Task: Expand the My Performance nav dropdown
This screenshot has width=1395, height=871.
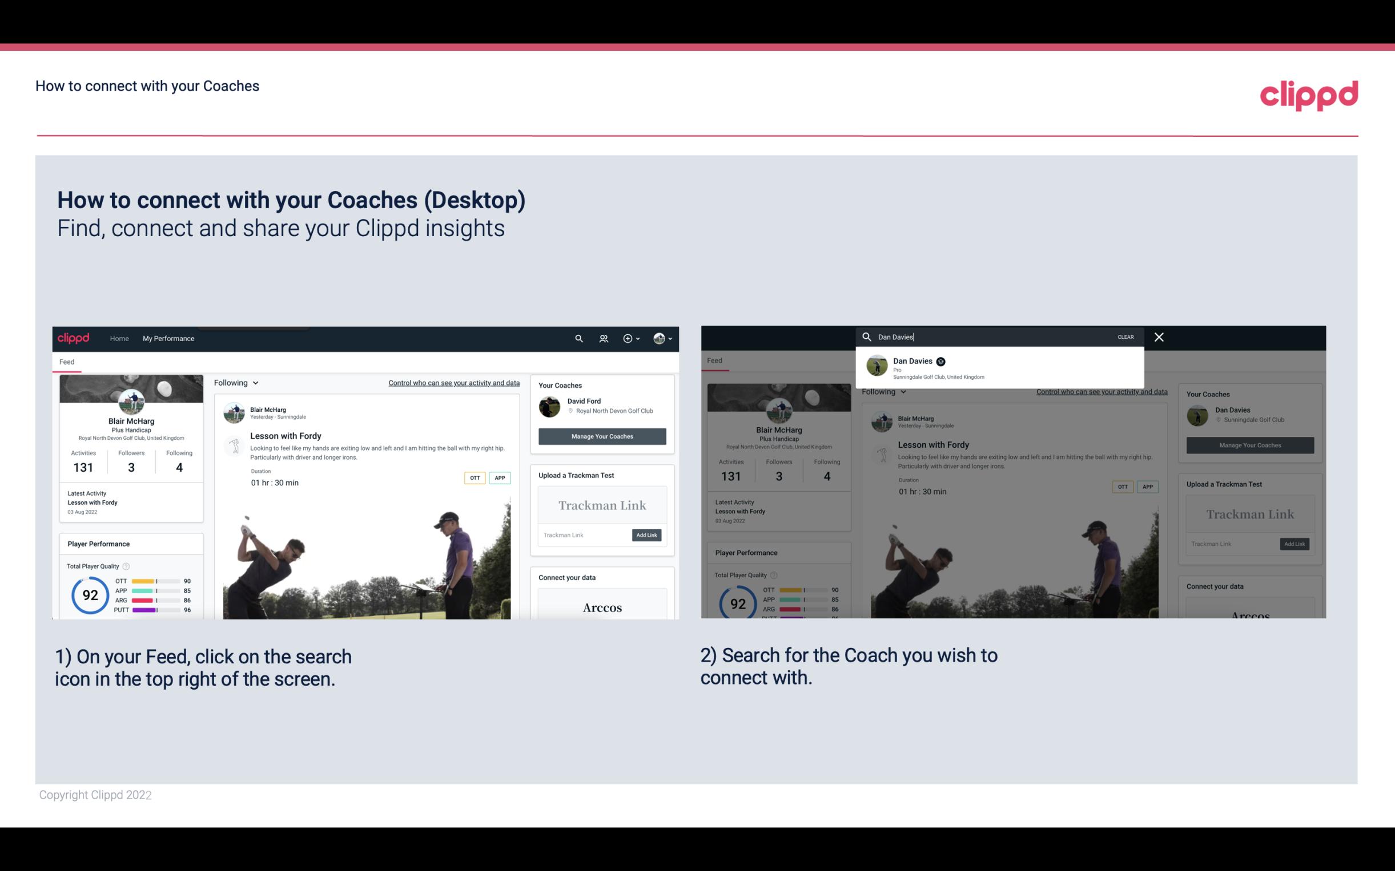Action: click(x=168, y=338)
